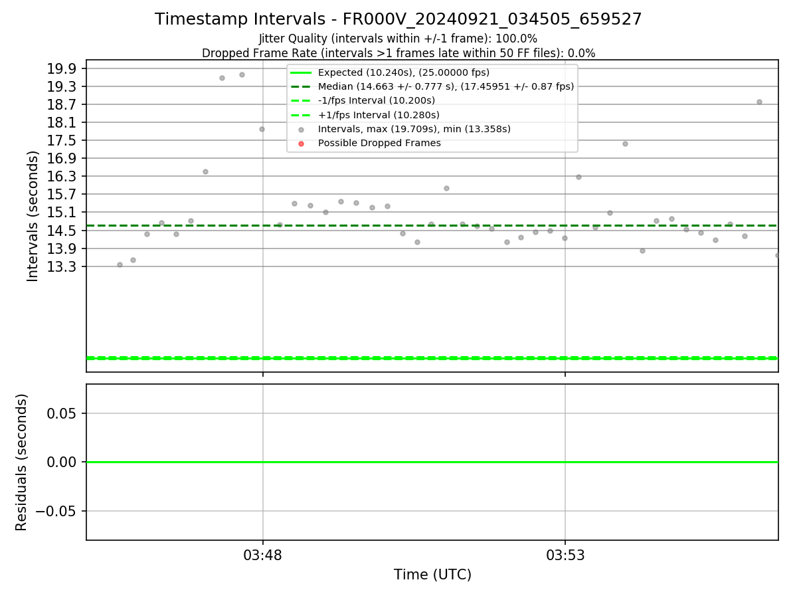Click the y-axis tick label "19.3"
This screenshot has height=598, width=797.
[62, 86]
